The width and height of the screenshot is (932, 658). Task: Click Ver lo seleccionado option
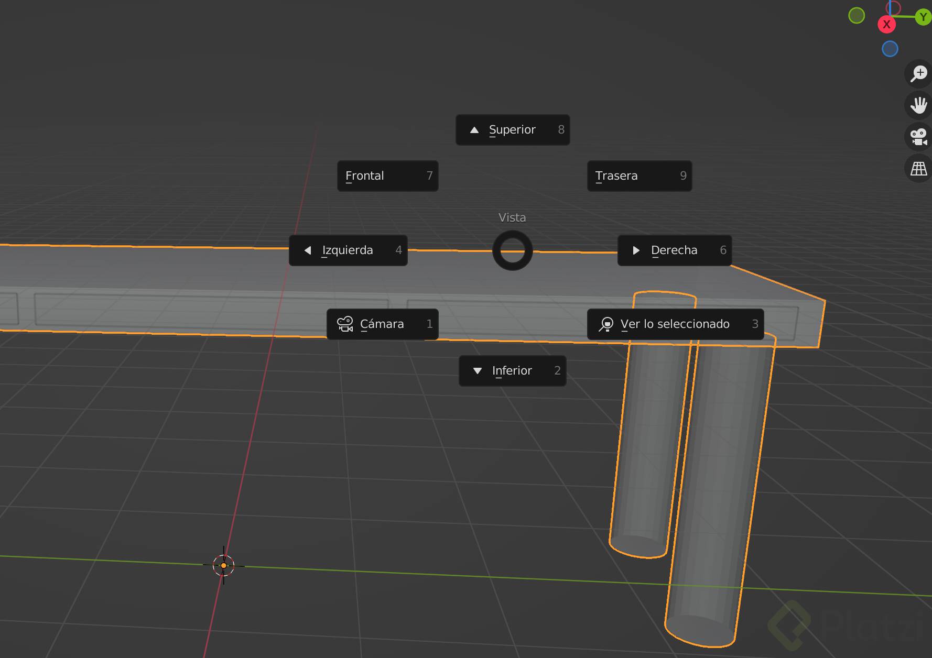click(675, 324)
